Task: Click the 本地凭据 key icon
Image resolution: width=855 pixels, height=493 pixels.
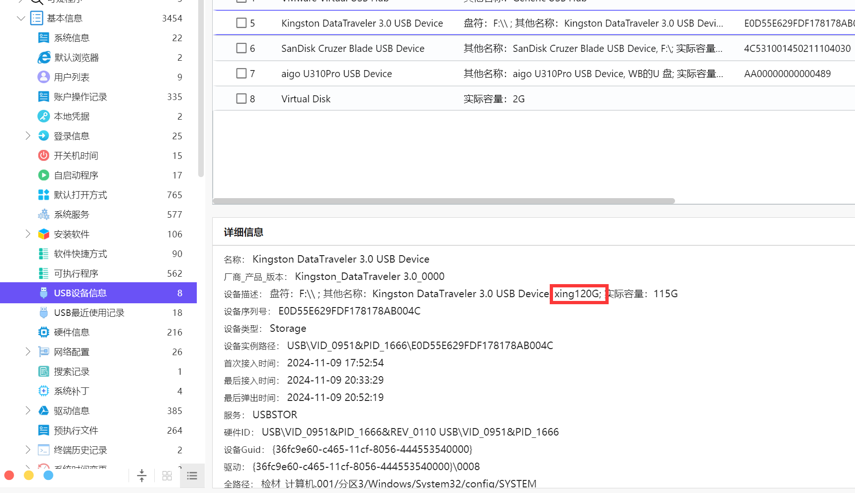Action: (x=43, y=116)
